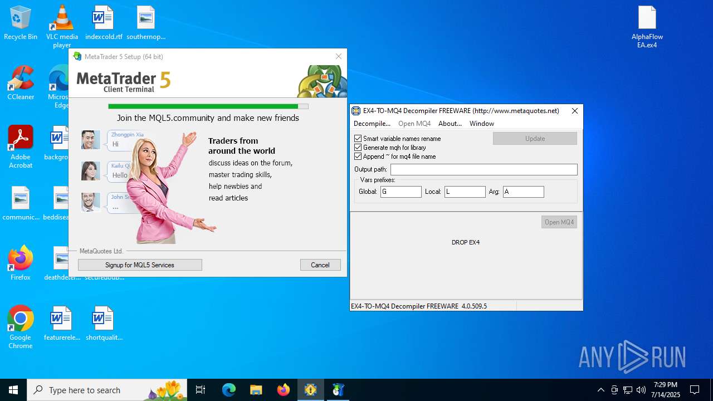Close the EX4-TO-MQ4 Decompiler window

click(575, 111)
